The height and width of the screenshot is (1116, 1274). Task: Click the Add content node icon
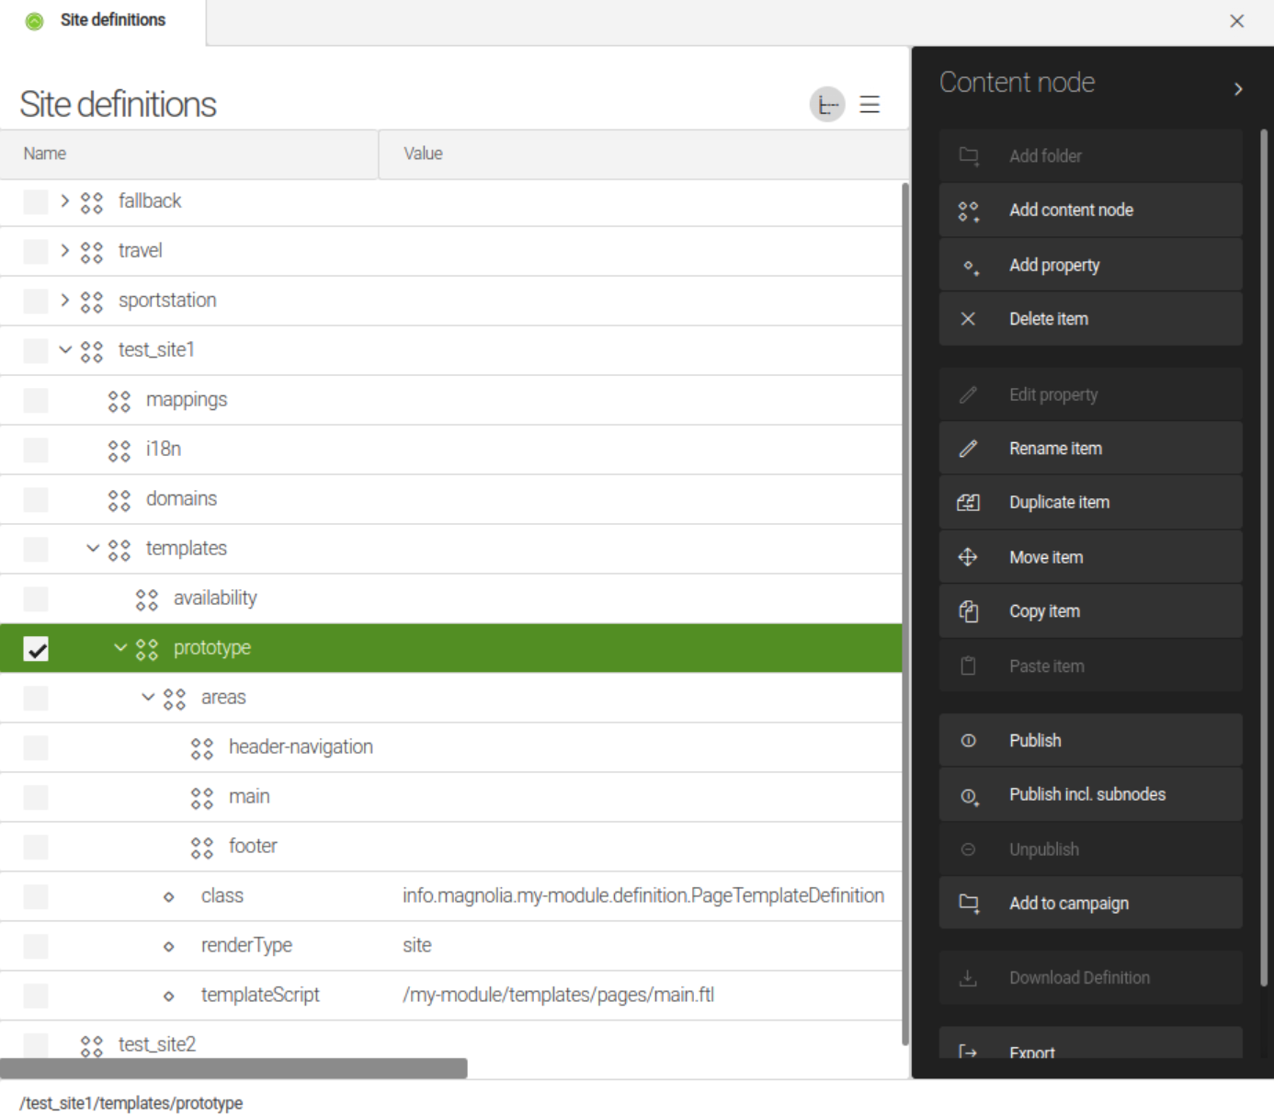tap(968, 210)
